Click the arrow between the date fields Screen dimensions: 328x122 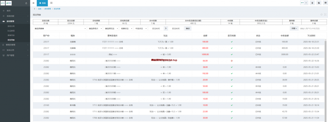pos(166,28)
